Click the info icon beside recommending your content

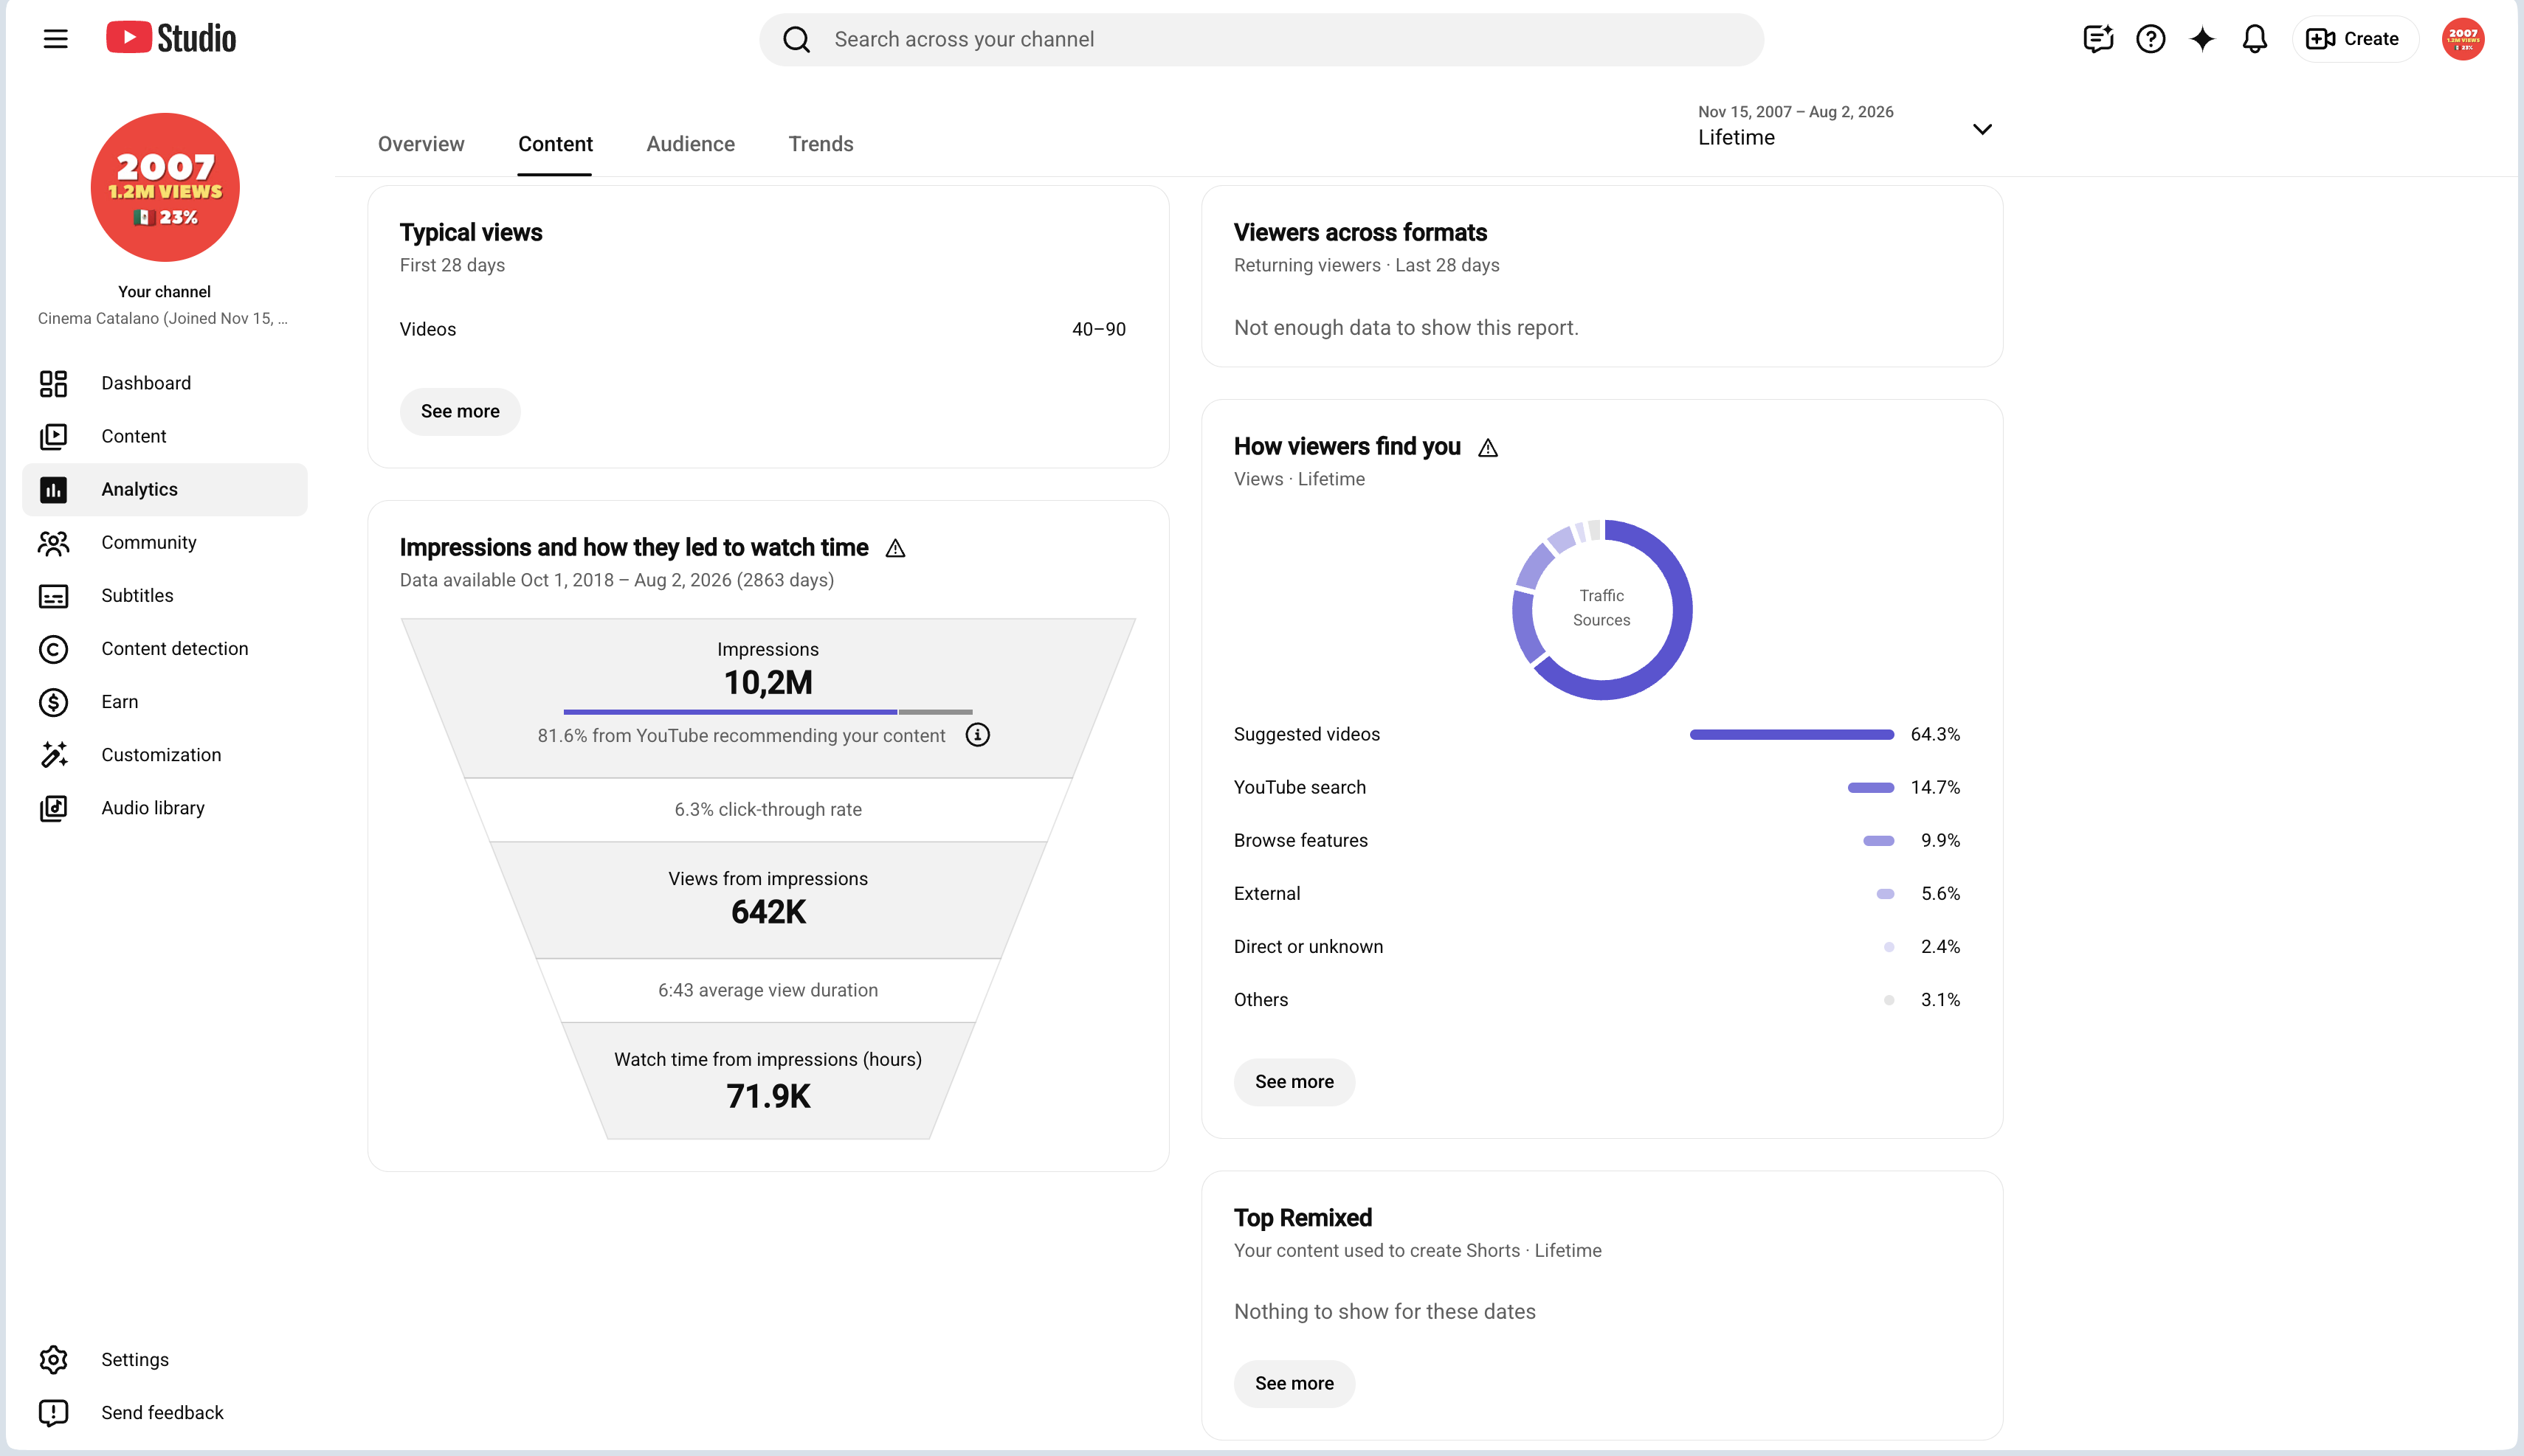coord(977,735)
